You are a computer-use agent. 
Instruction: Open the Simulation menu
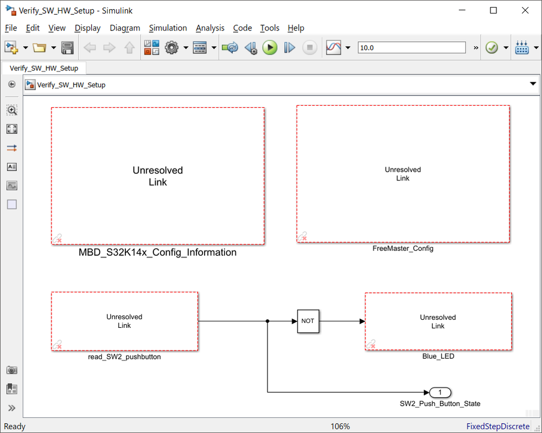point(168,28)
